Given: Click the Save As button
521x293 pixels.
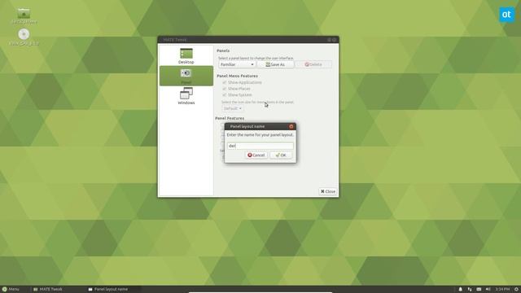Looking at the screenshot, I should (x=275, y=64).
